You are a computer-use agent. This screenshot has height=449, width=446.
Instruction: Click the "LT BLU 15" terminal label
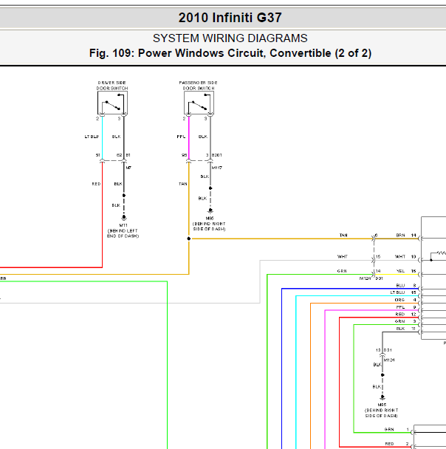tap(403, 292)
